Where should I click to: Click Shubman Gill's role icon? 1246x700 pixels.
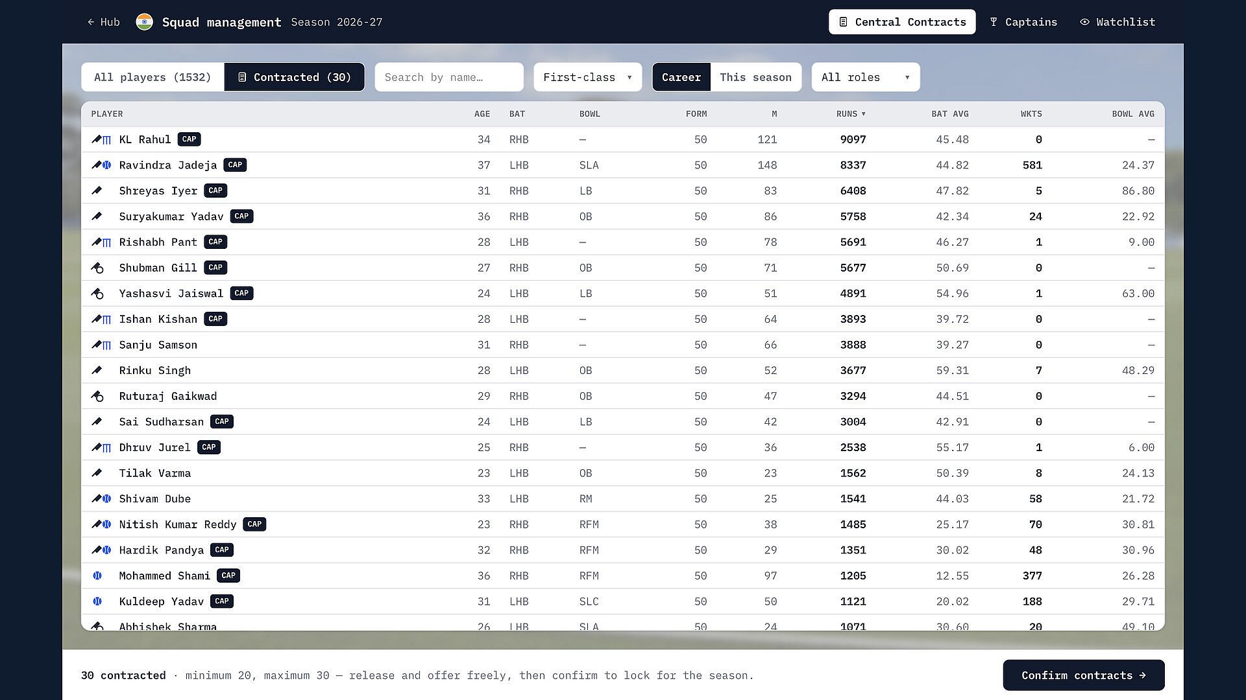click(x=97, y=268)
